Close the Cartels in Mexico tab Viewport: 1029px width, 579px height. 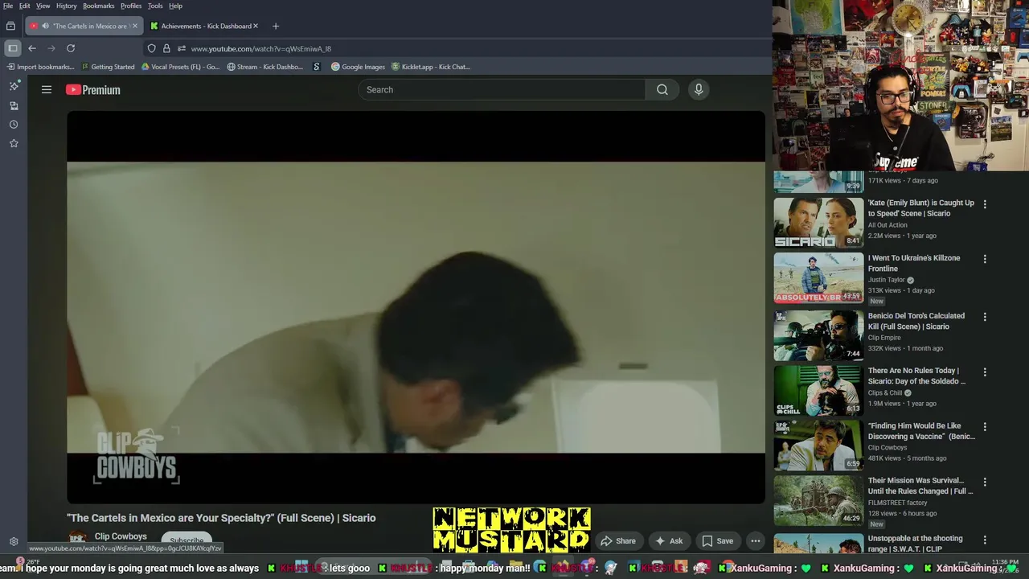(135, 26)
